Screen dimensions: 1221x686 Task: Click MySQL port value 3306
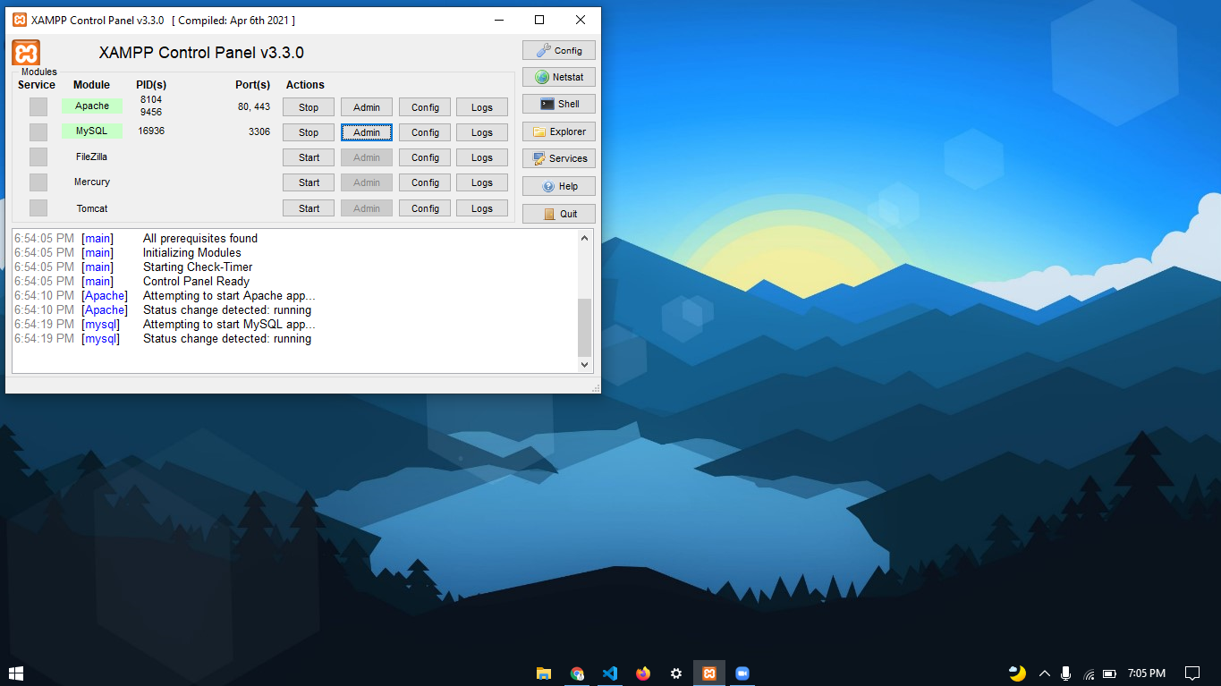coord(259,131)
